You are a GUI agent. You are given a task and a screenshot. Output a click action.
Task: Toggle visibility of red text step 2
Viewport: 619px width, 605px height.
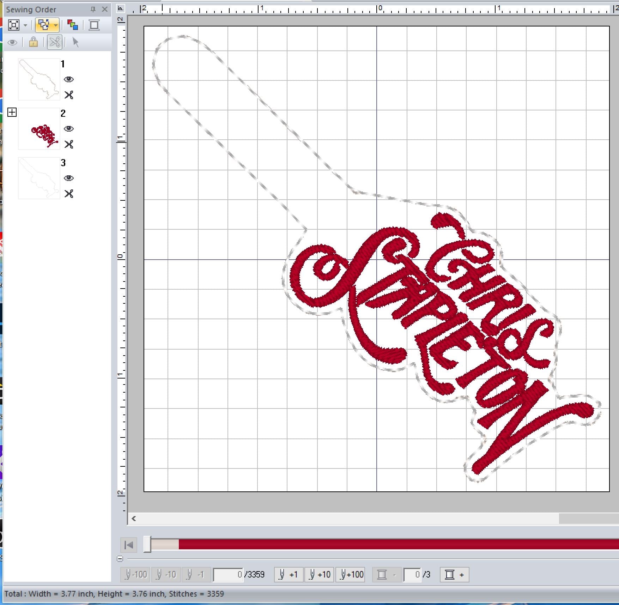click(69, 129)
